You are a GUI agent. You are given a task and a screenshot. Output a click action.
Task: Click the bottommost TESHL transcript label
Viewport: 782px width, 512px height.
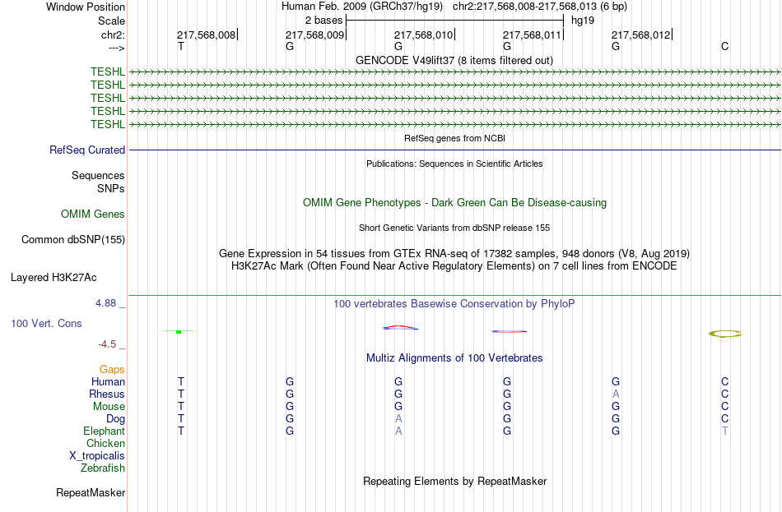(x=108, y=124)
